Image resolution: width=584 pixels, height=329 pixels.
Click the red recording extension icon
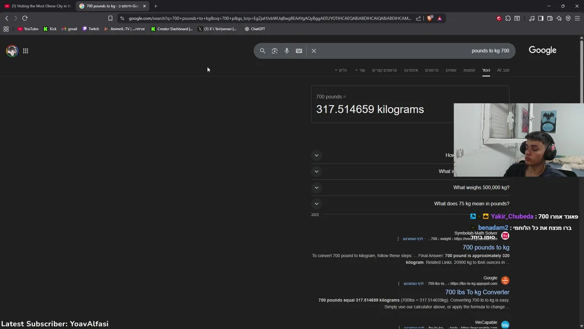pyautogui.click(x=499, y=18)
